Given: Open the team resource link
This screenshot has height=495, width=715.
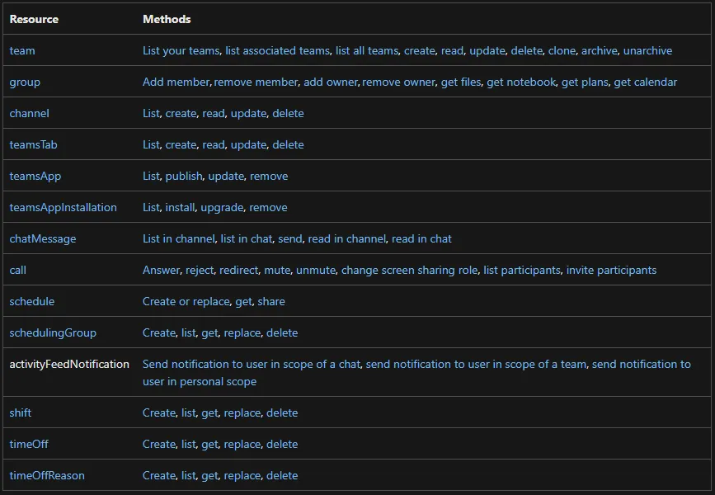Looking at the screenshot, I should tap(22, 50).
